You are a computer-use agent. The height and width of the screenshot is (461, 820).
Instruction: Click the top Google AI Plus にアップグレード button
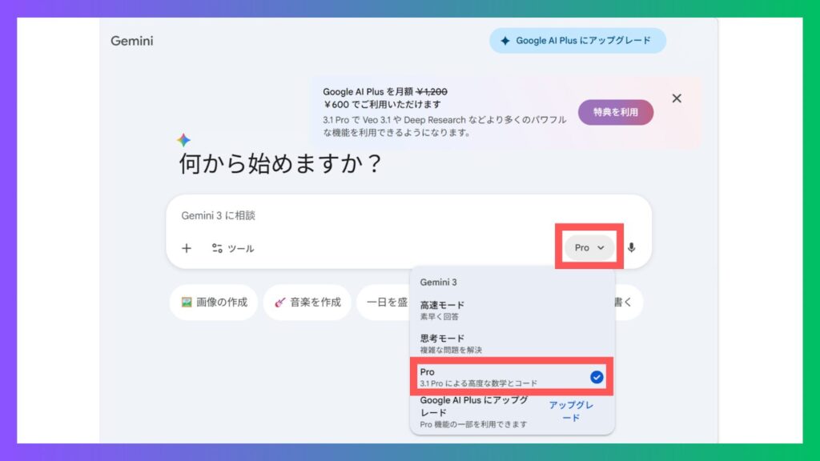(x=577, y=41)
